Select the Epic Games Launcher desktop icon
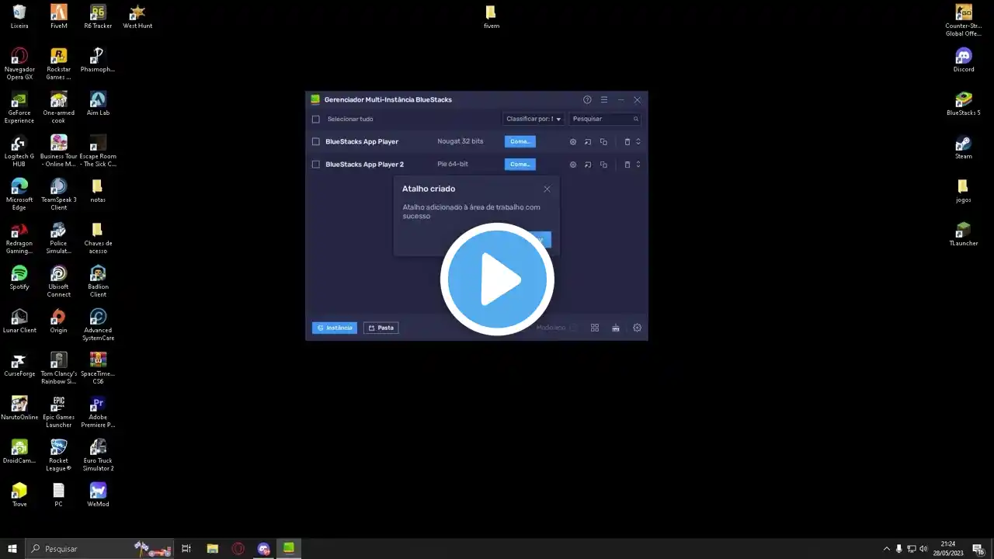This screenshot has width=994, height=559. [x=59, y=411]
